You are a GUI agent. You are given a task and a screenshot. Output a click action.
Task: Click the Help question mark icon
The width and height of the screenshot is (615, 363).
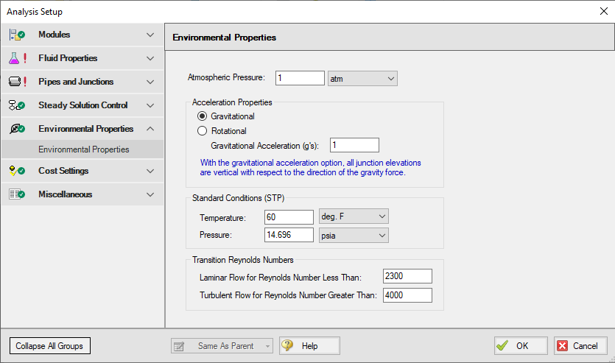click(287, 346)
